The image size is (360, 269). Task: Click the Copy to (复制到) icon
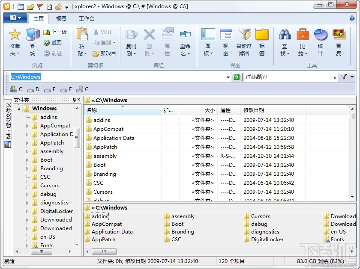click(131, 35)
